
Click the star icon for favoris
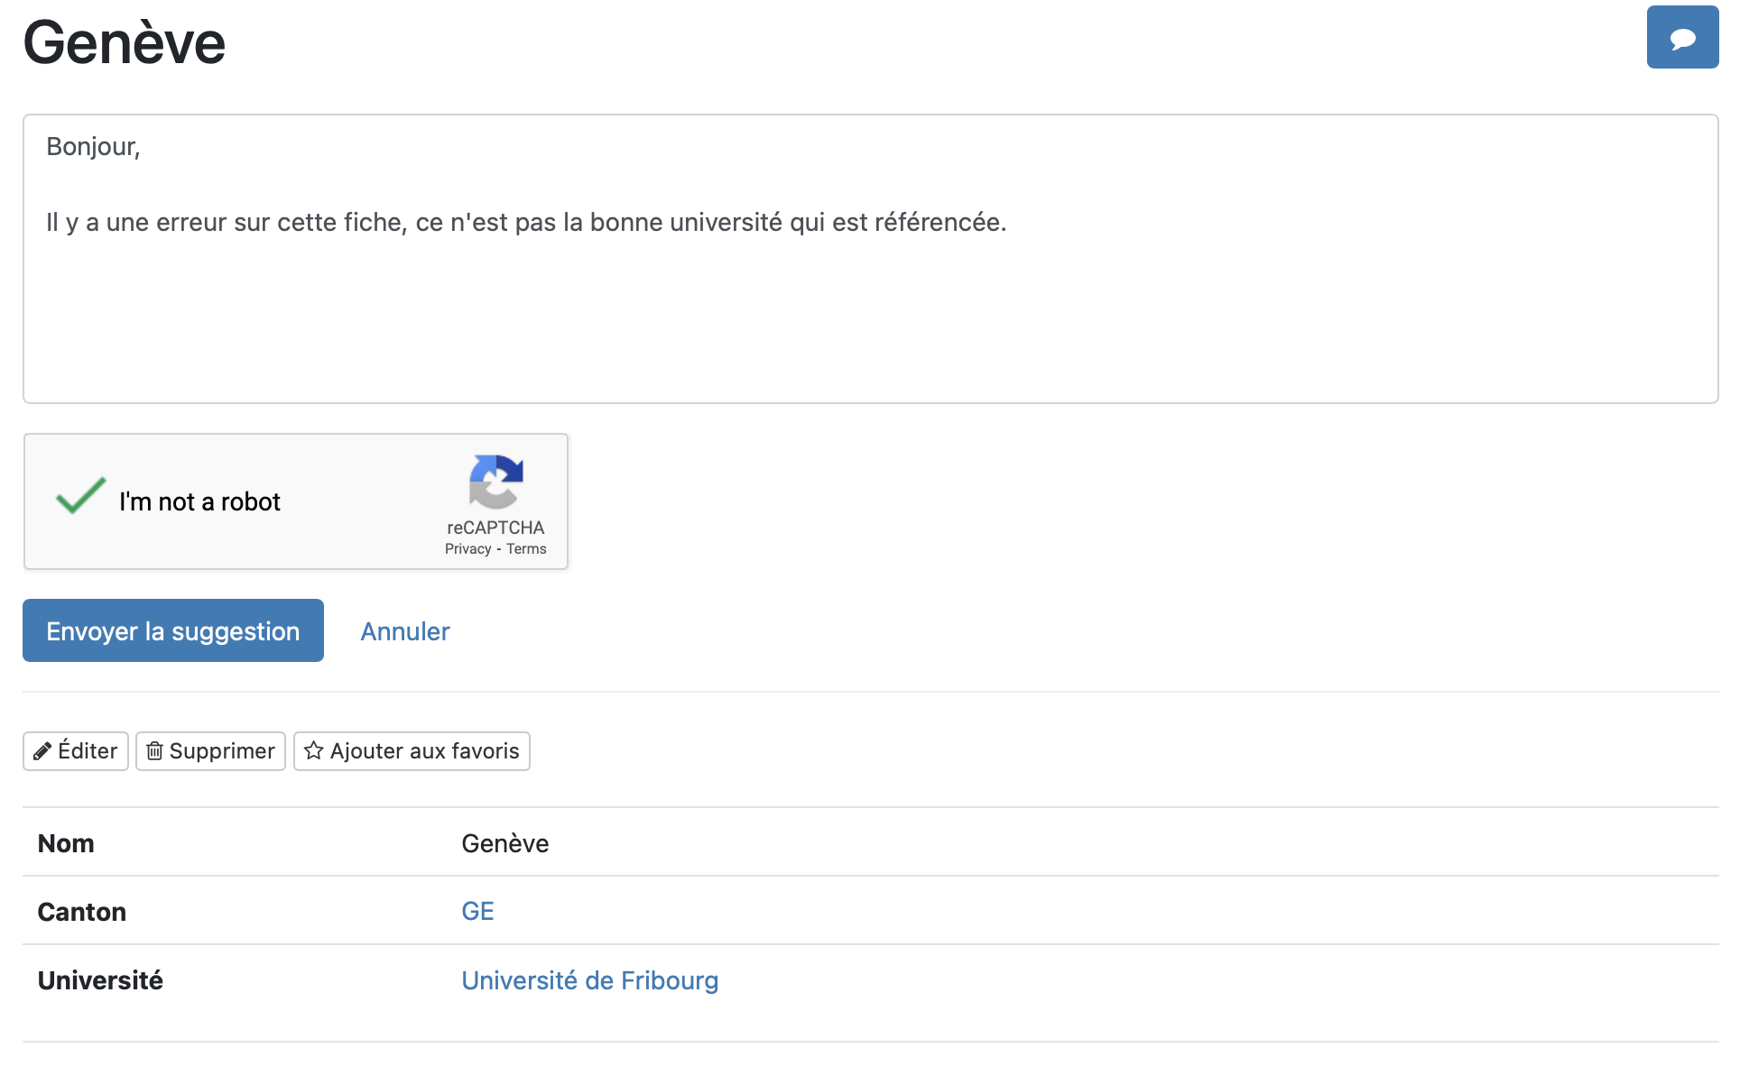click(x=314, y=751)
